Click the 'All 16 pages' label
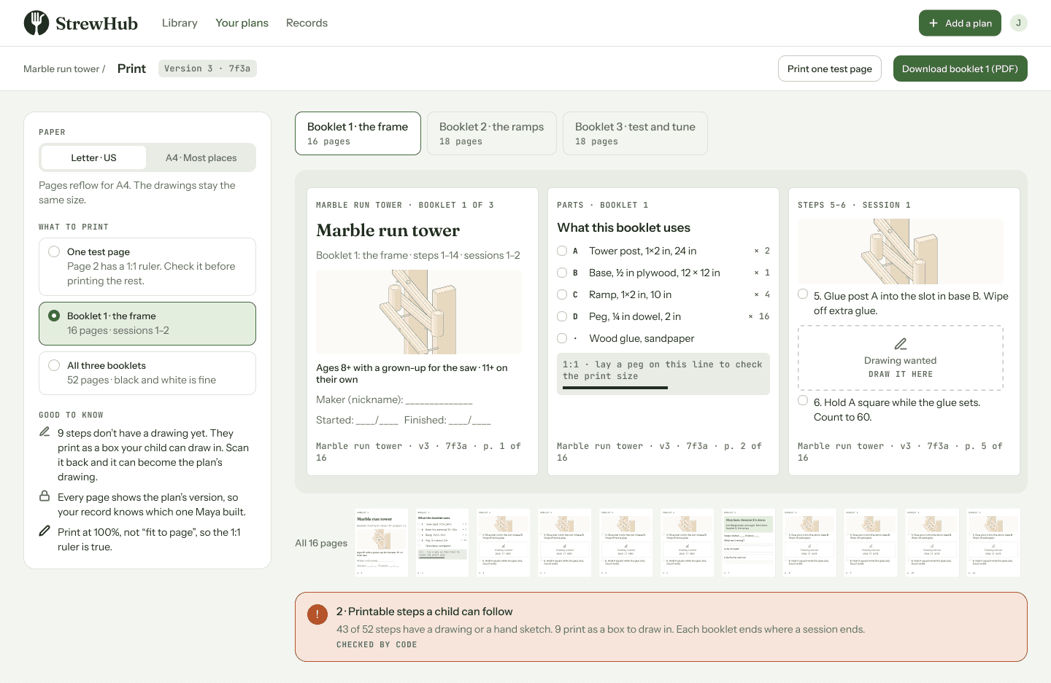The height and width of the screenshot is (683, 1051). click(x=321, y=543)
